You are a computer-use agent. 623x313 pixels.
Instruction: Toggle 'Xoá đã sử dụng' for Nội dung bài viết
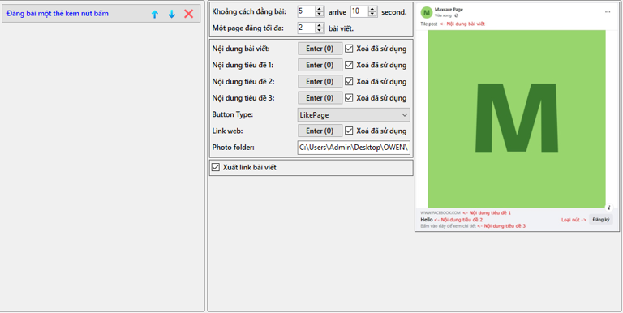coord(349,49)
